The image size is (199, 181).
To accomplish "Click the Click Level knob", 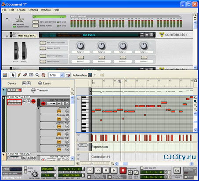I will (x=35, y=174).
